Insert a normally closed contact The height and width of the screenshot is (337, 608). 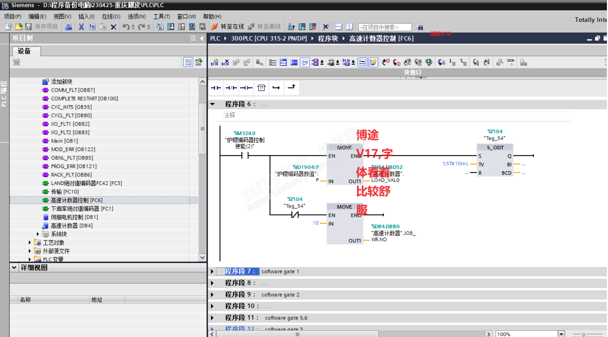(x=231, y=88)
